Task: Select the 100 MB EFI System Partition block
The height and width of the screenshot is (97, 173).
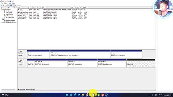Action: coord(38,54)
